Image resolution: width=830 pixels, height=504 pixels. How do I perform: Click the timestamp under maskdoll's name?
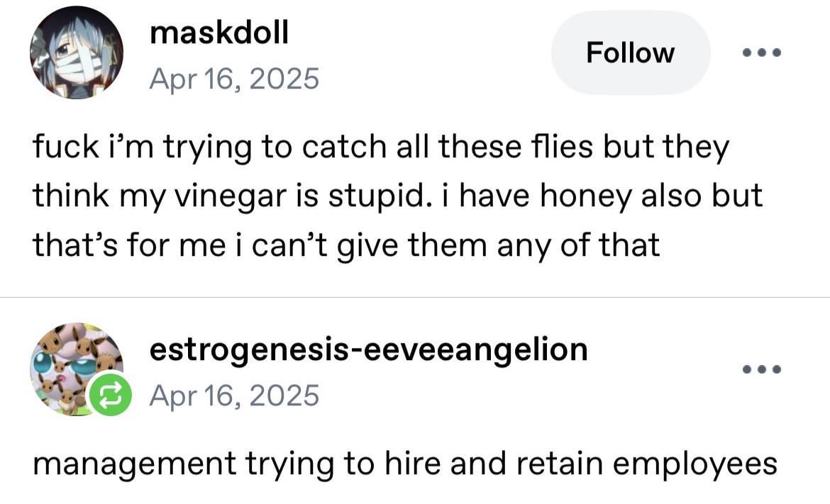click(234, 78)
